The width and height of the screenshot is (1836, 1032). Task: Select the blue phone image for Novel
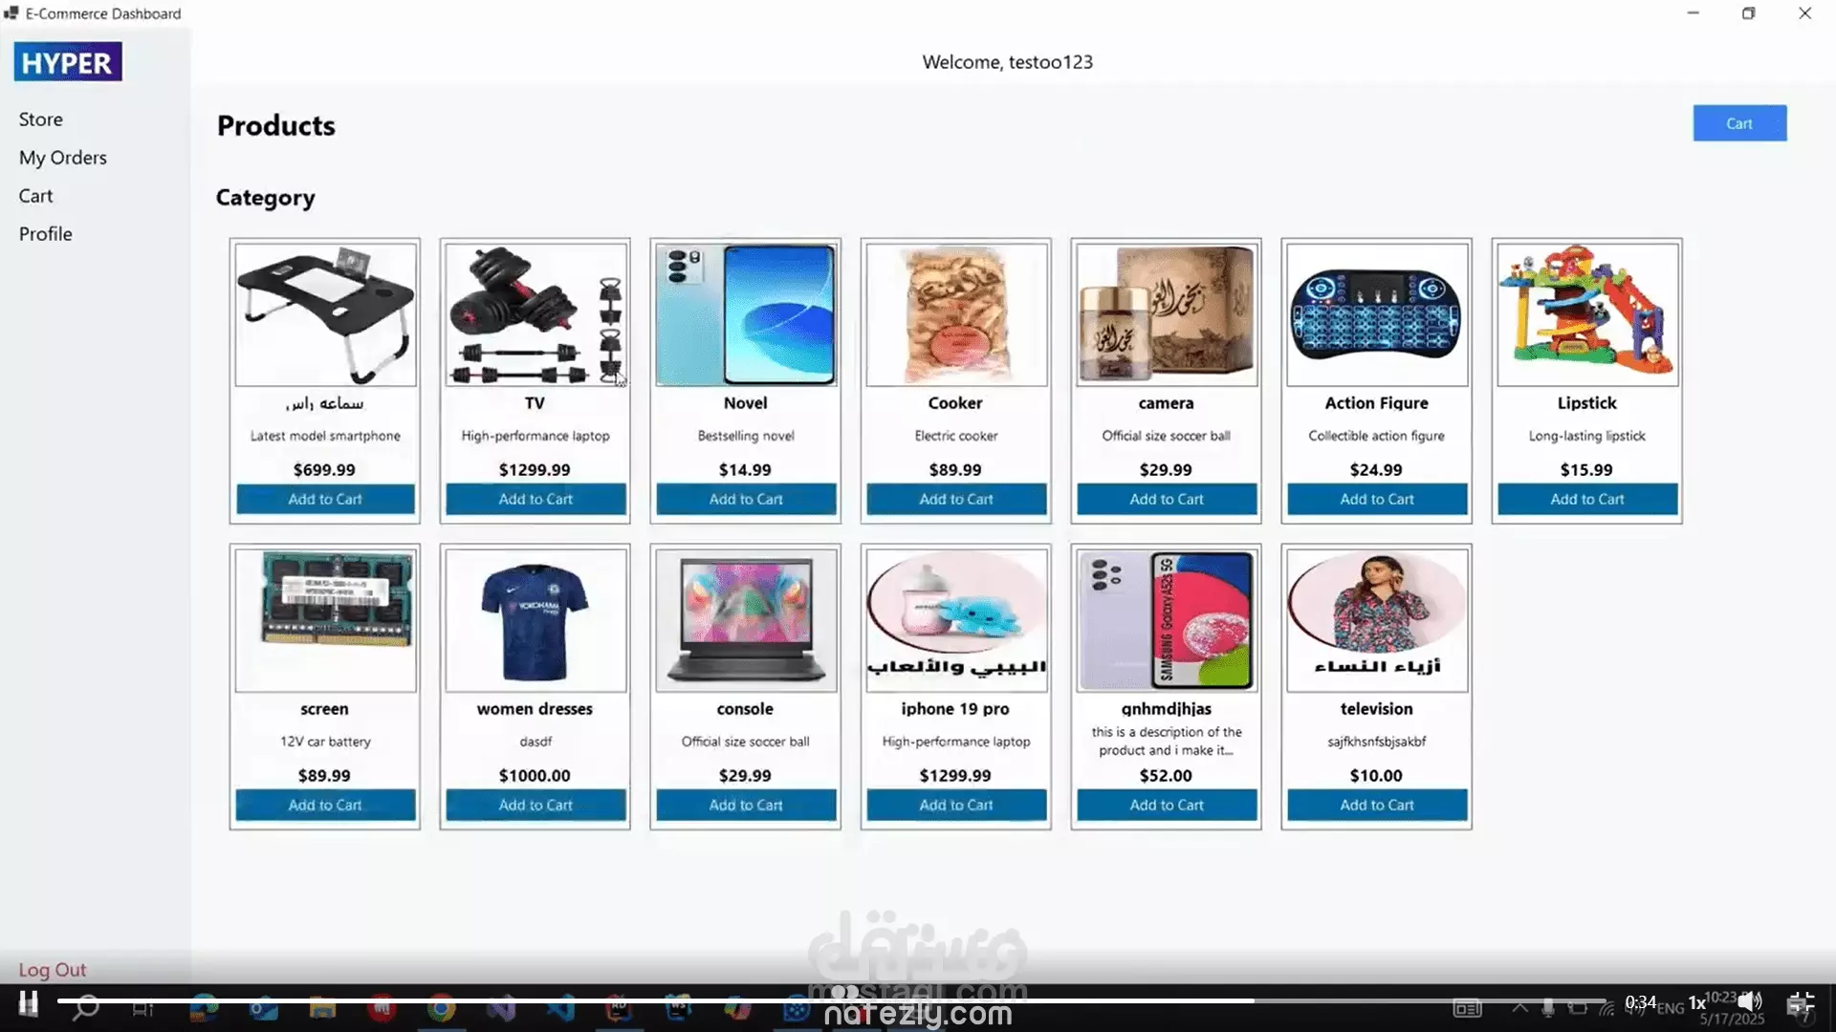tap(747, 314)
